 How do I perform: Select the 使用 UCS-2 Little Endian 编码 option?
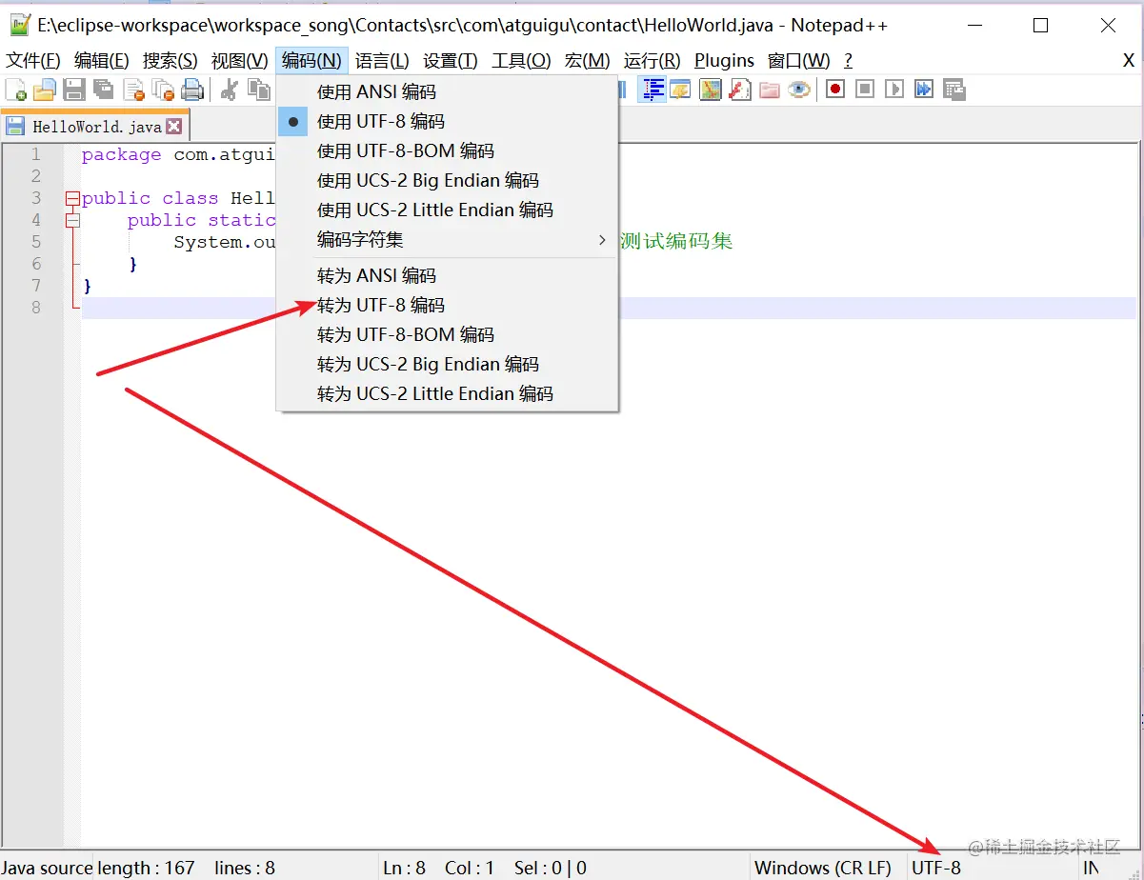[448, 210]
